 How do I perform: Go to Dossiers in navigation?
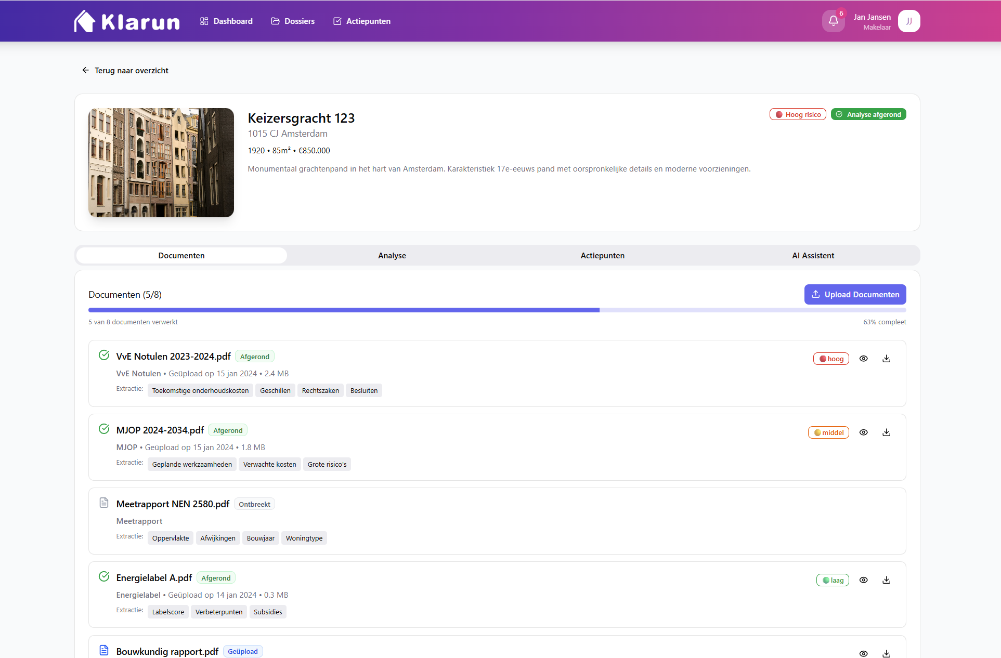point(293,21)
